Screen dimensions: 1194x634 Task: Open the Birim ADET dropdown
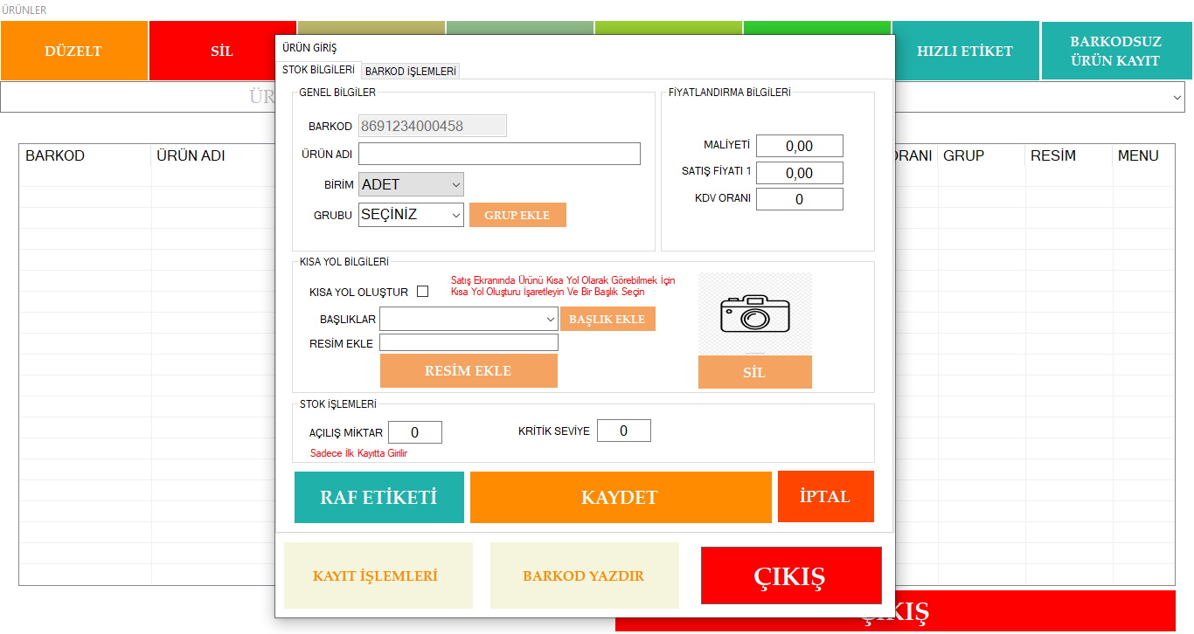pos(411,184)
